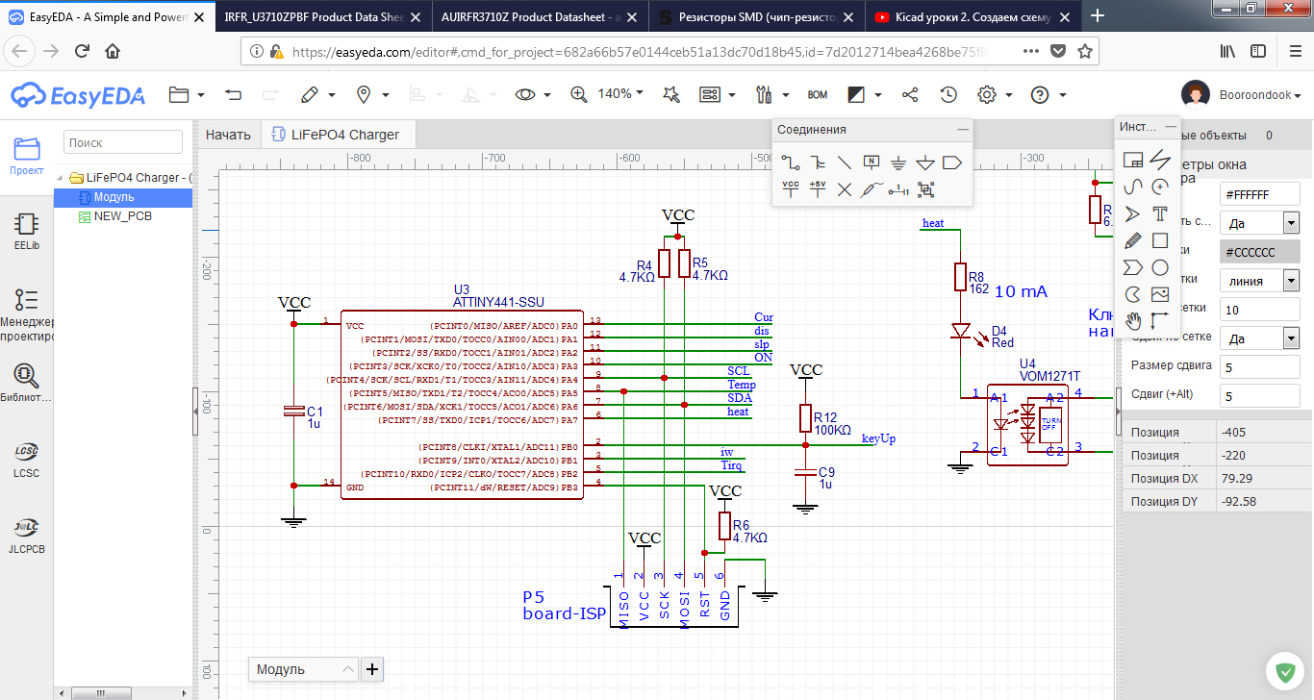Viewport: 1314px width, 700px height.
Task: Click the Сдвиг (+Alt) value field
Action: tap(1259, 395)
